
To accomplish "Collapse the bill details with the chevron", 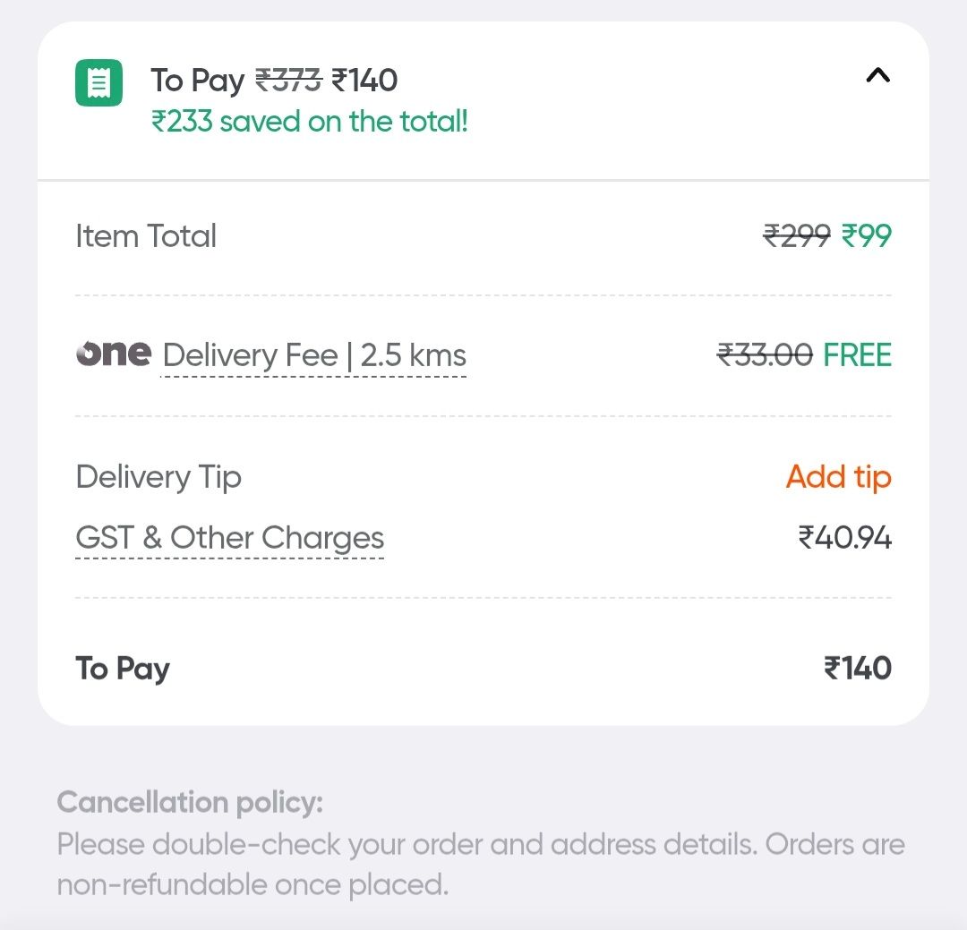I will pos(877,76).
